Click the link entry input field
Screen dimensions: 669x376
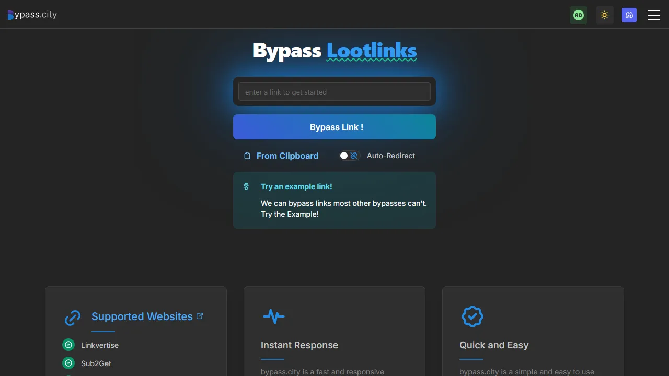click(x=334, y=91)
